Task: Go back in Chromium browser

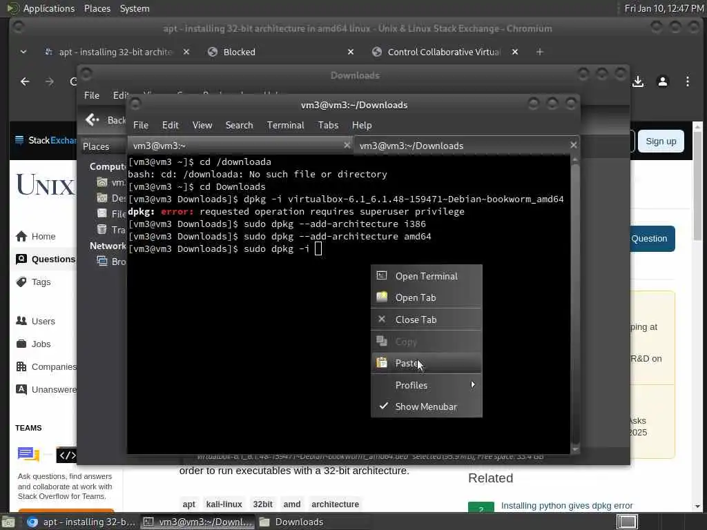Action: [26, 81]
